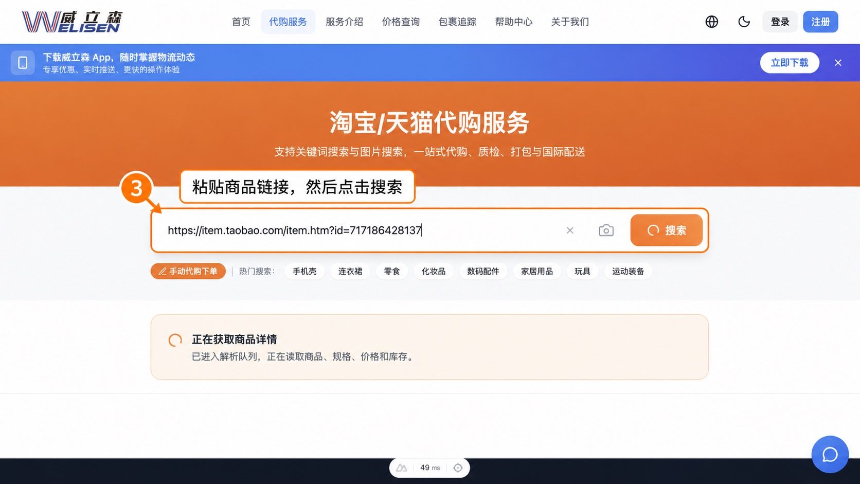860x484 pixels.
Task: Click the devtools inspector target icon
Action: (x=458, y=468)
